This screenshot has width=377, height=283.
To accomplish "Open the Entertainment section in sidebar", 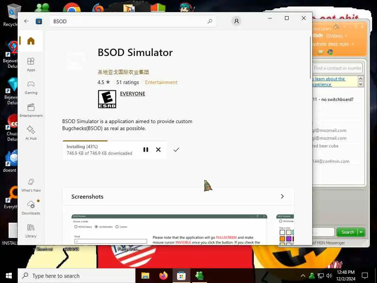I will [31, 111].
